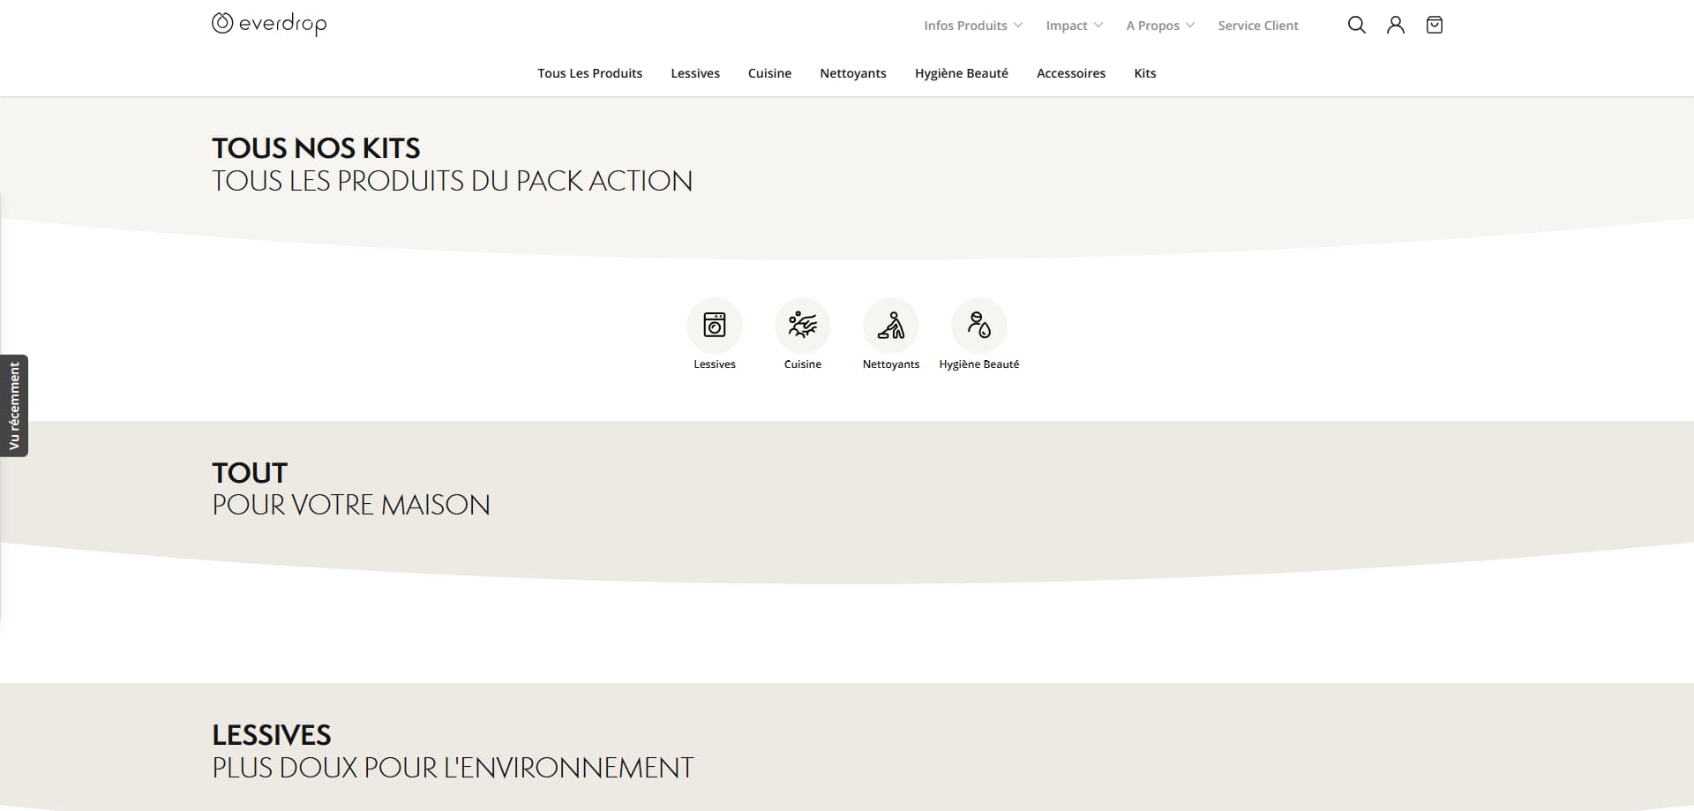Select the Hygiène Beauté category icon

coord(979,326)
